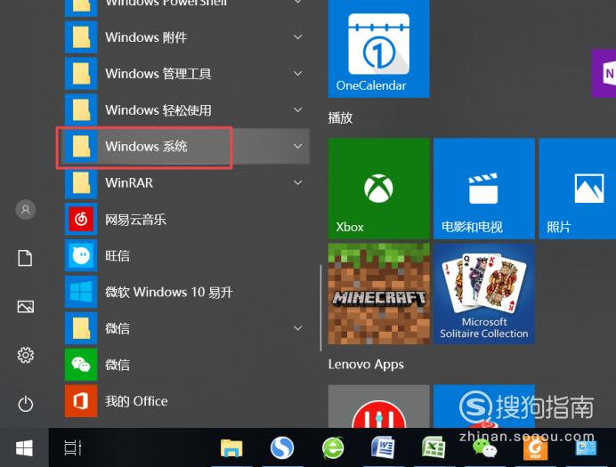This screenshot has width=616, height=467.
Task: Open the green e browser on taskbar
Action: coord(333,447)
